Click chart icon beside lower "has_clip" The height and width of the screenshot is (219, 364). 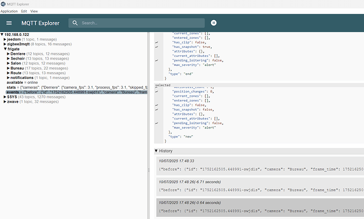coord(157,105)
